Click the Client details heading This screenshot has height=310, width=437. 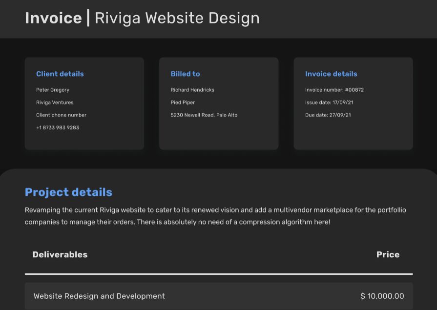click(60, 74)
